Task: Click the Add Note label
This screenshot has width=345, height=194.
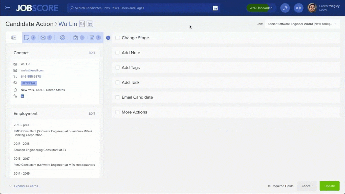Action: 131,53
